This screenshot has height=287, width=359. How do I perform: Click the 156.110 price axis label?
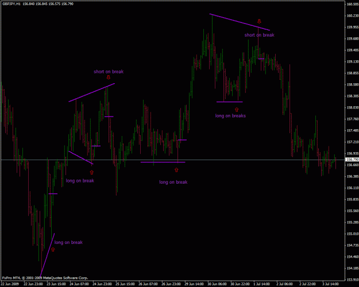[353, 188]
